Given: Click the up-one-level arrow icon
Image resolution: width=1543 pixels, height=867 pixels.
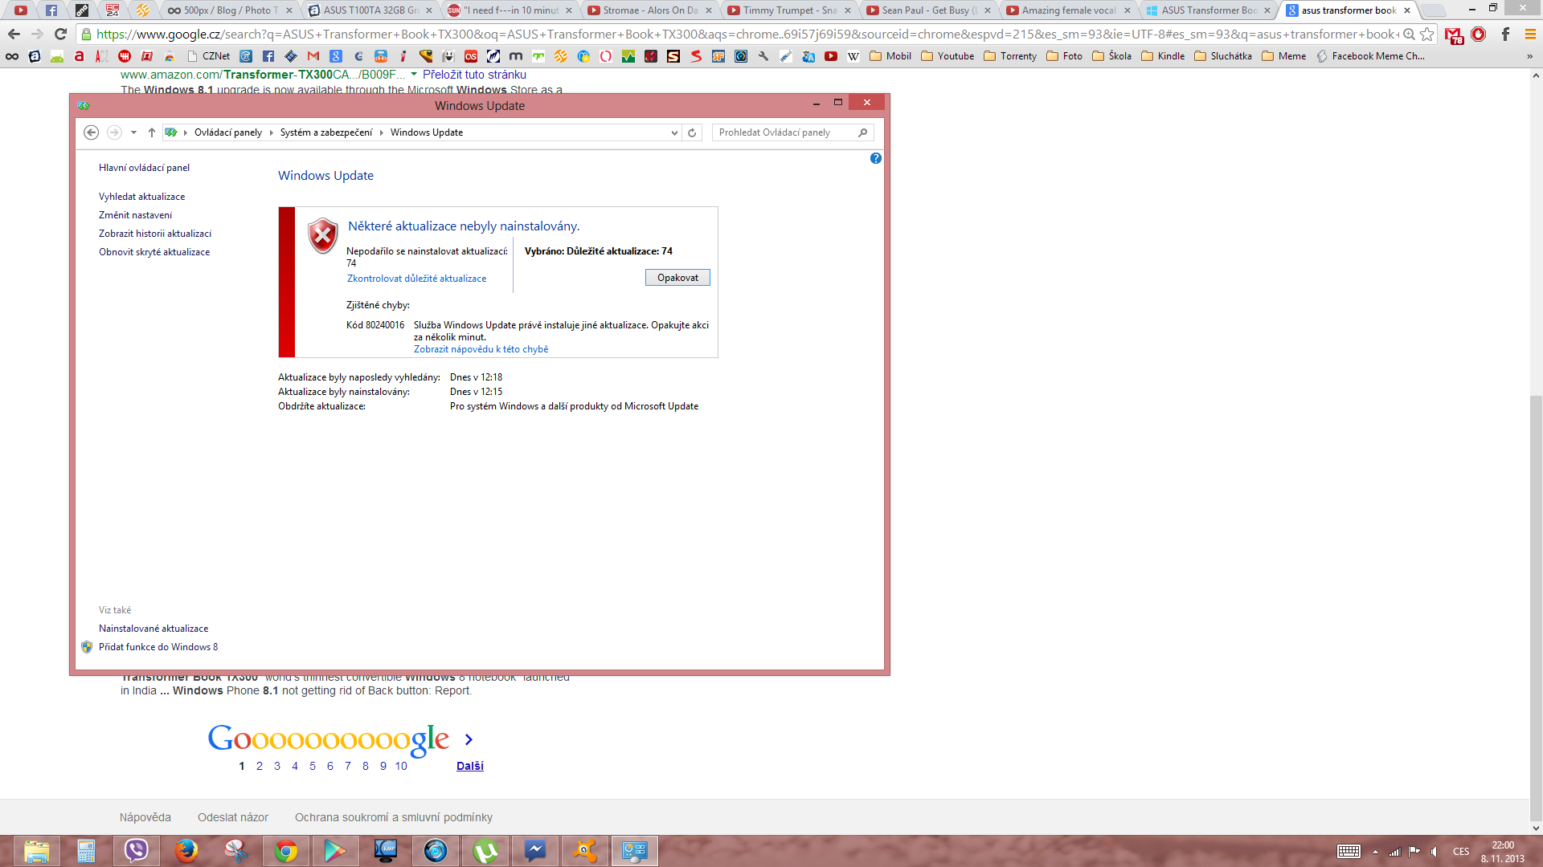Looking at the screenshot, I should (x=152, y=132).
